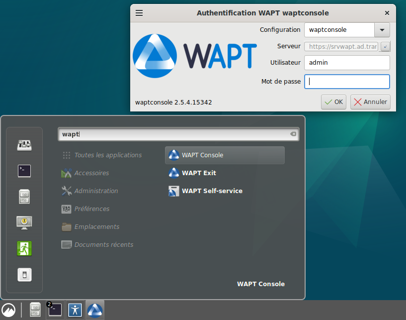Select the Emplacements category

pos(90,226)
